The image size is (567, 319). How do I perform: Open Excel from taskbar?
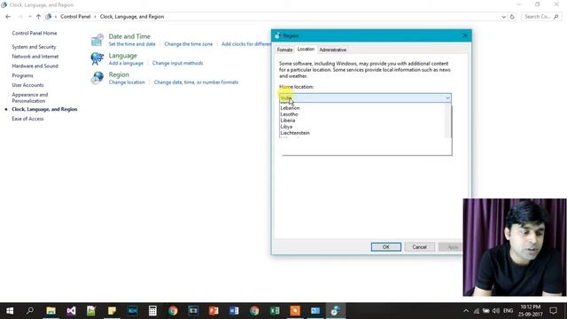point(275,311)
